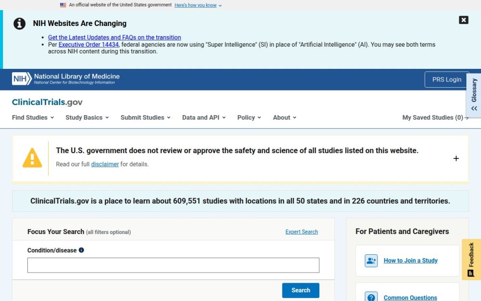Click the Common Questions question-mark icon

[371, 297]
